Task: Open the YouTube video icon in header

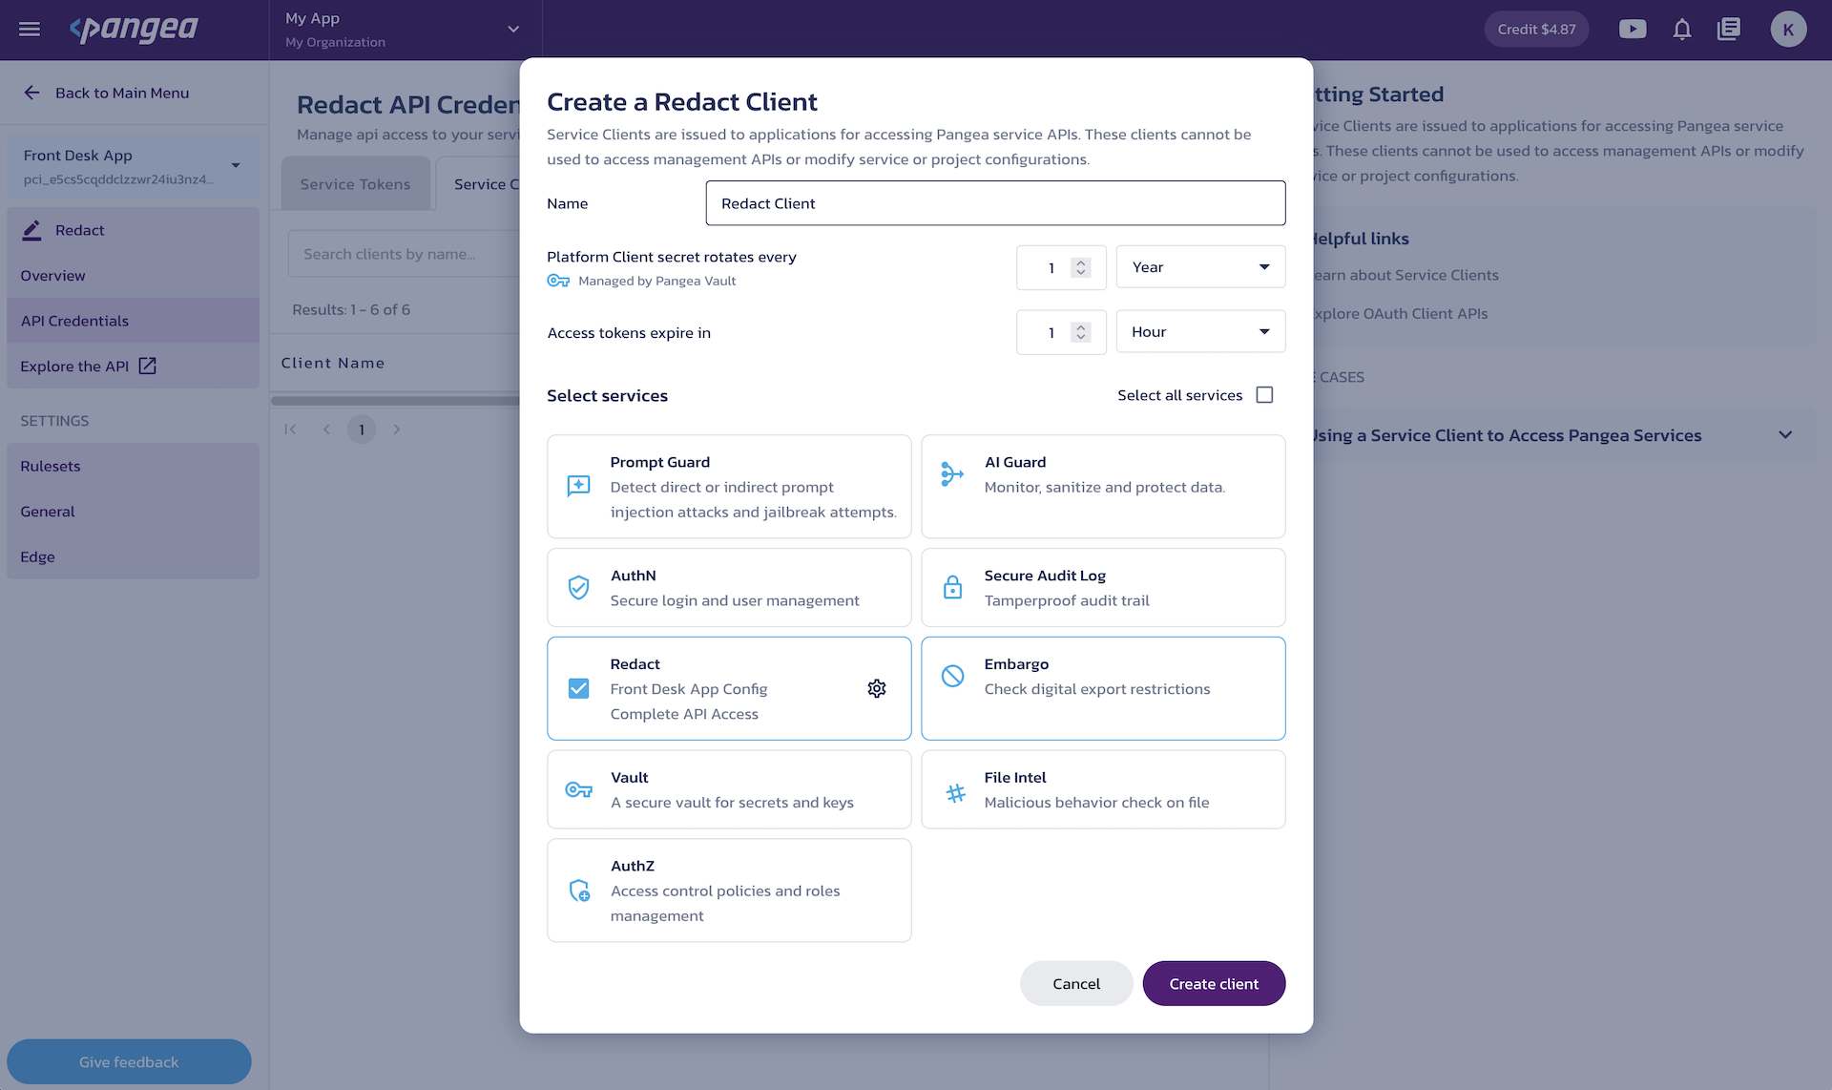Action: coord(1633,30)
